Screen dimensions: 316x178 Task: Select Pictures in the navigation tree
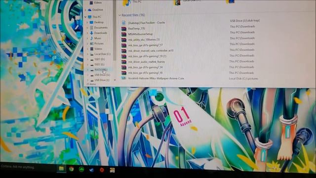point(99,44)
